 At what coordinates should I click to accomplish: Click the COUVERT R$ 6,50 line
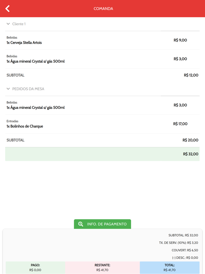[185, 250]
